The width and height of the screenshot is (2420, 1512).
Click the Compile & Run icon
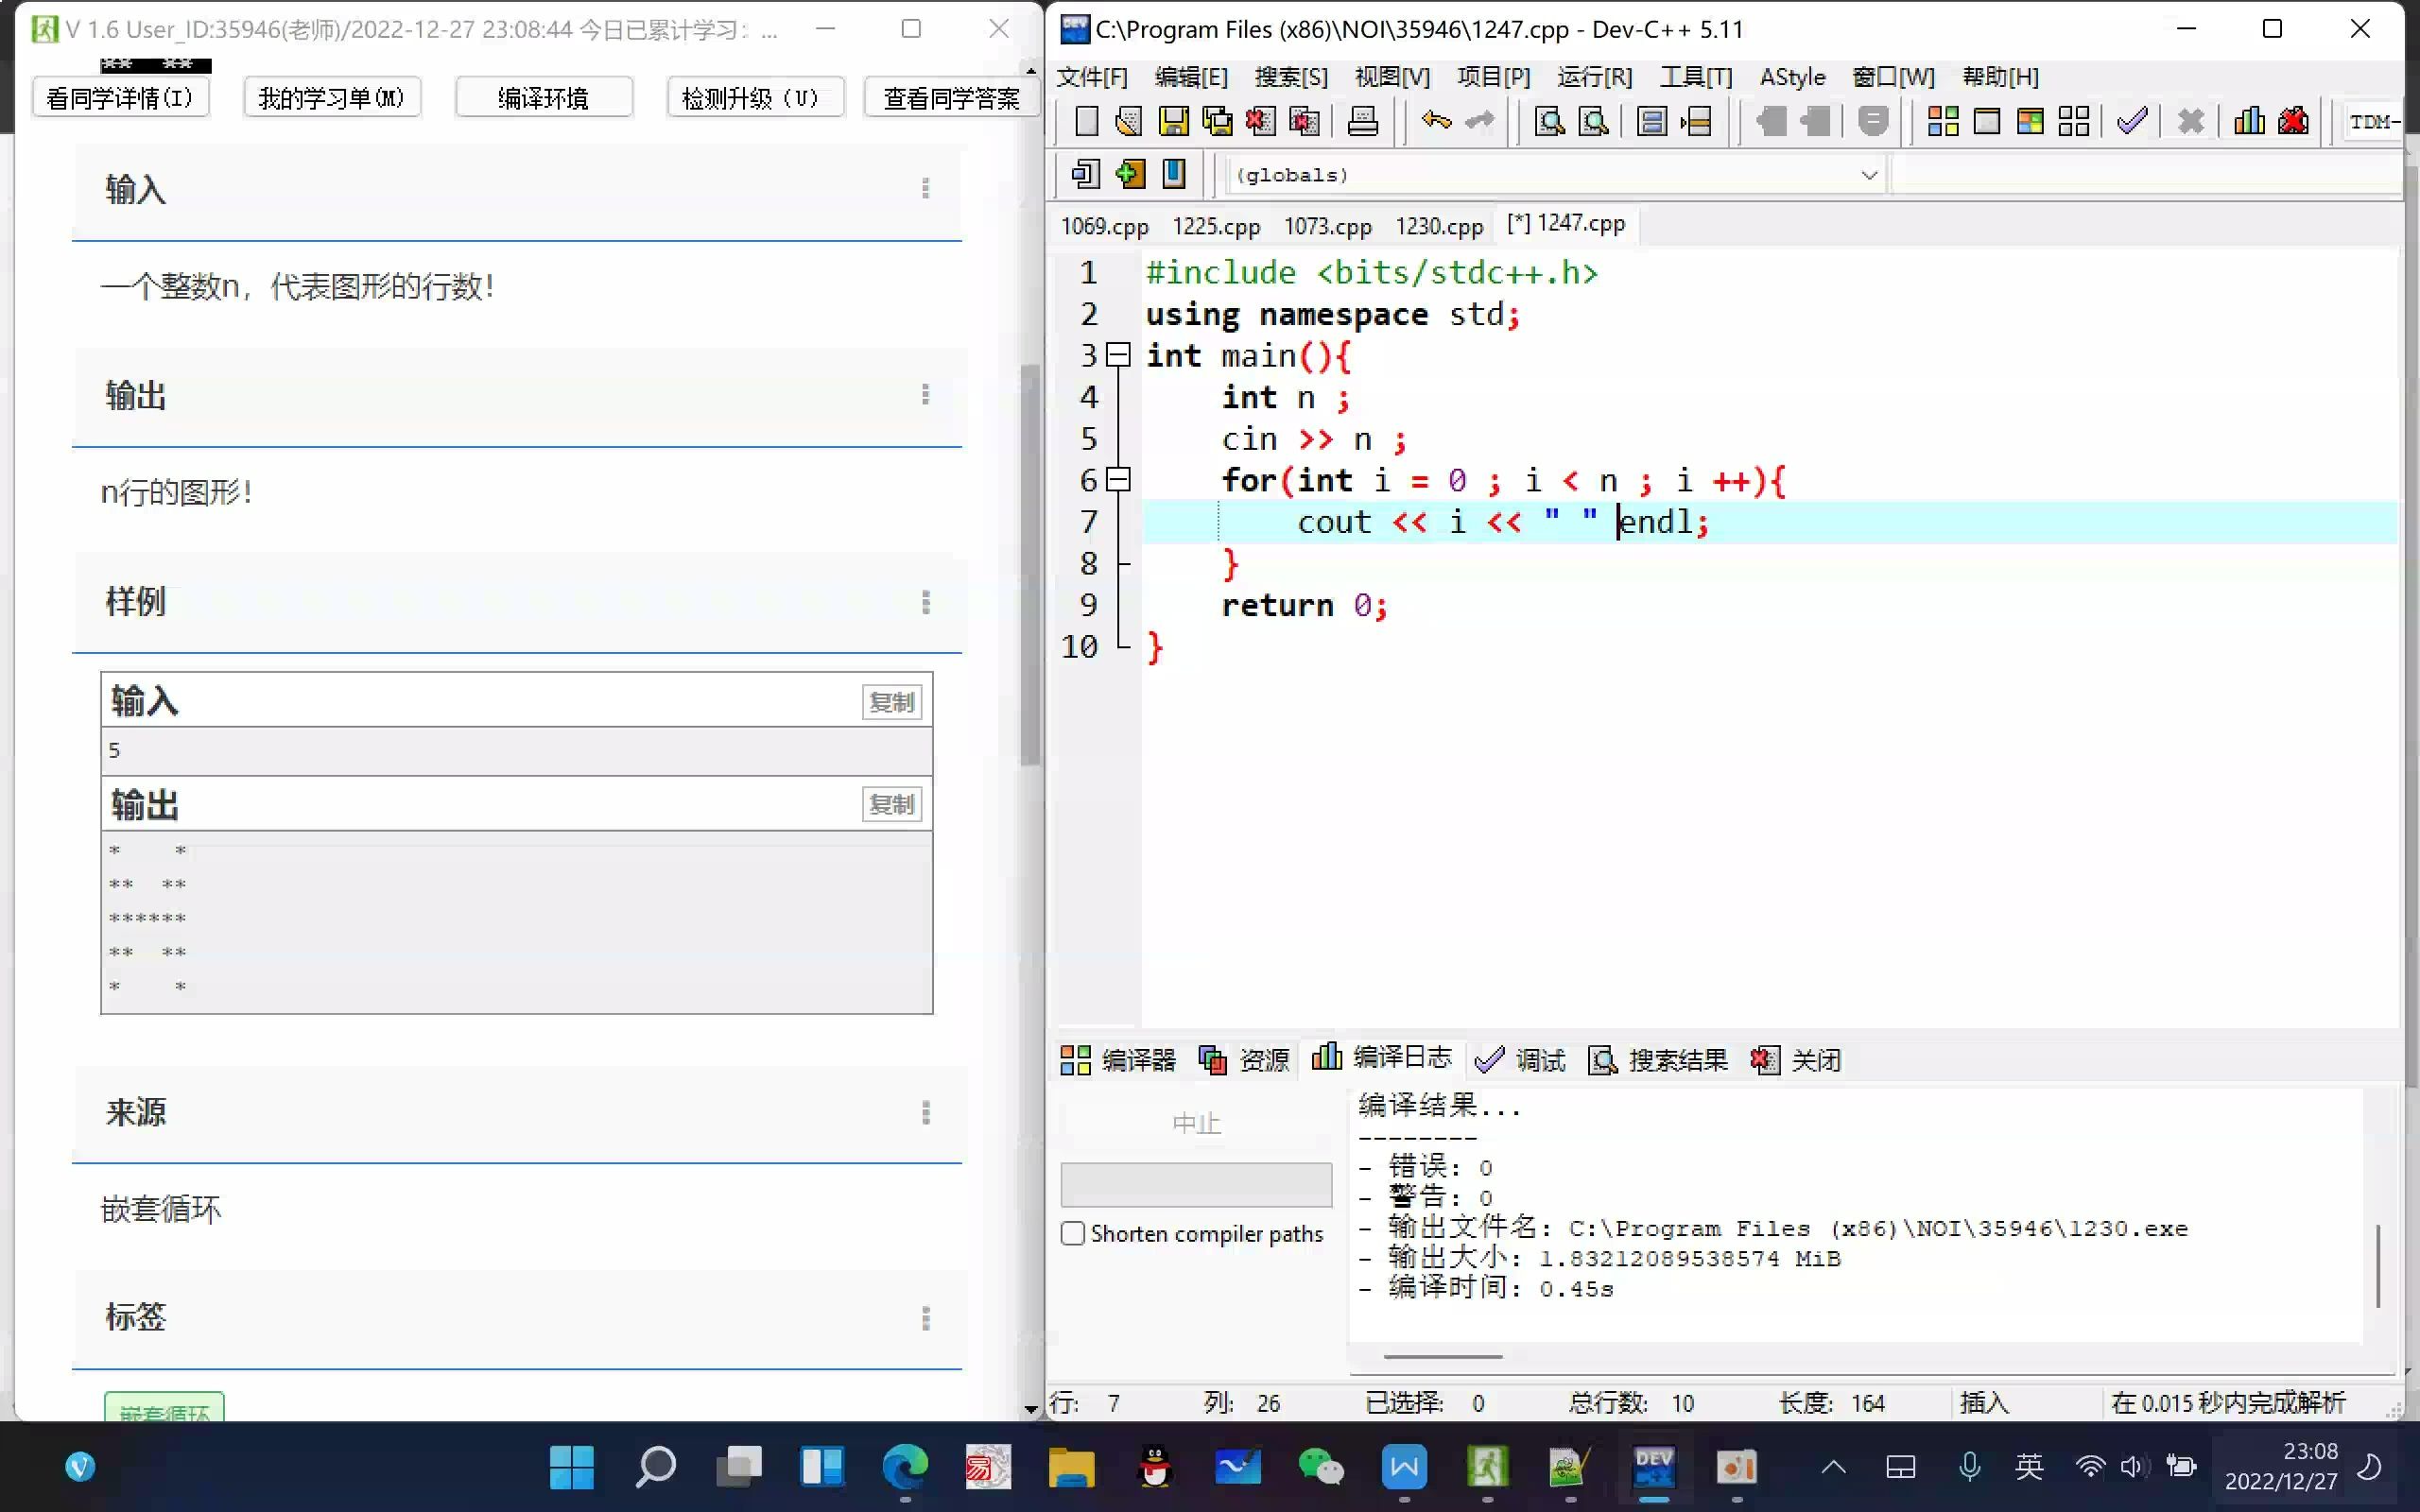pos(2030,122)
